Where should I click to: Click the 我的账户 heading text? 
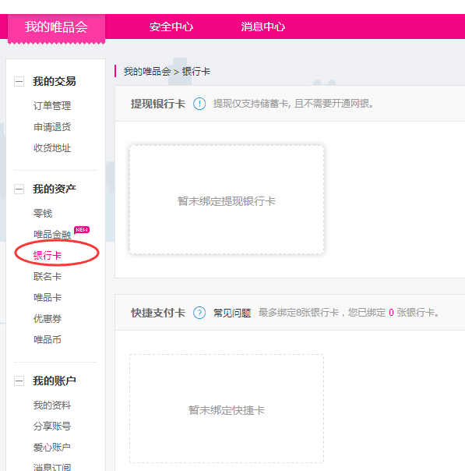click(55, 381)
